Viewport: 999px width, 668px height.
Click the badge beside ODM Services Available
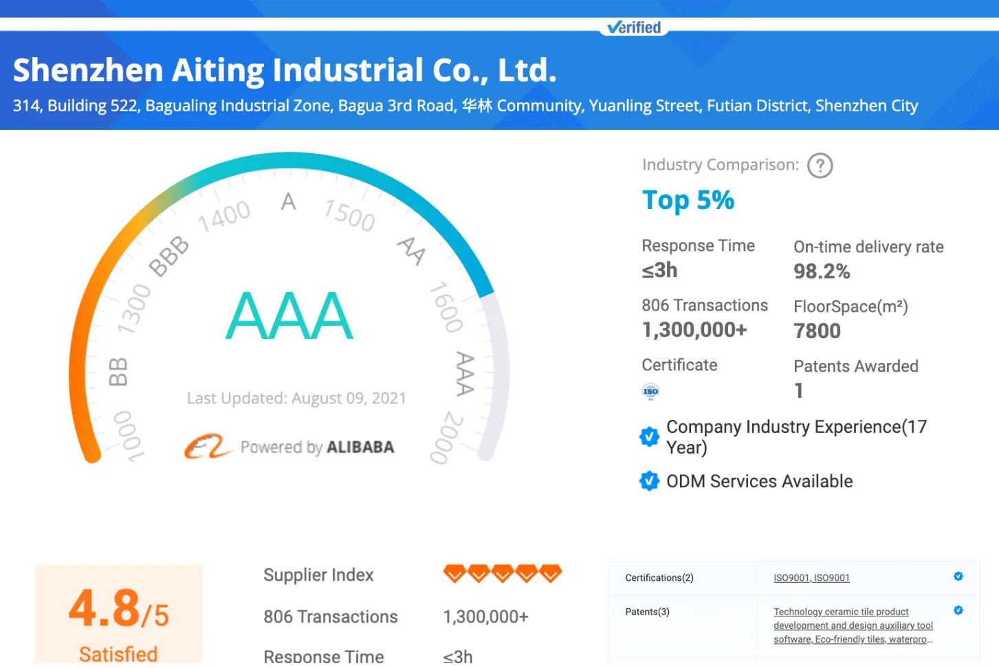click(x=649, y=481)
